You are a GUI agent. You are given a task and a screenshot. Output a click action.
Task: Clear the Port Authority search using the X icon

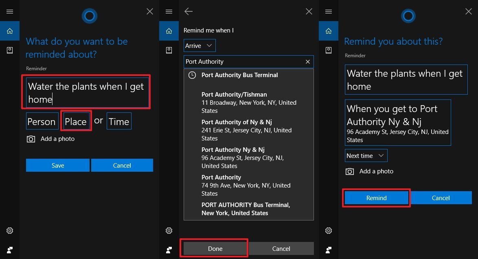[x=308, y=62]
